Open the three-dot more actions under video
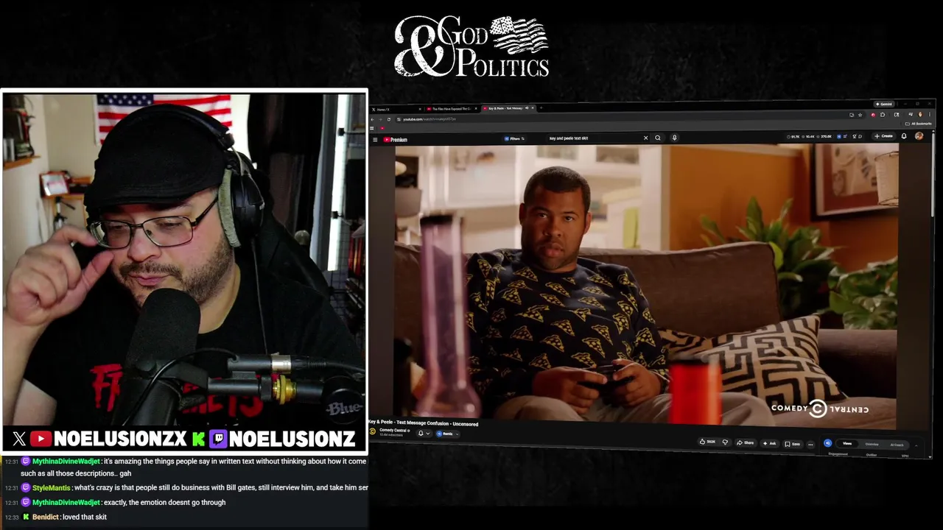Screen dimensions: 943x530 [810, 445]
